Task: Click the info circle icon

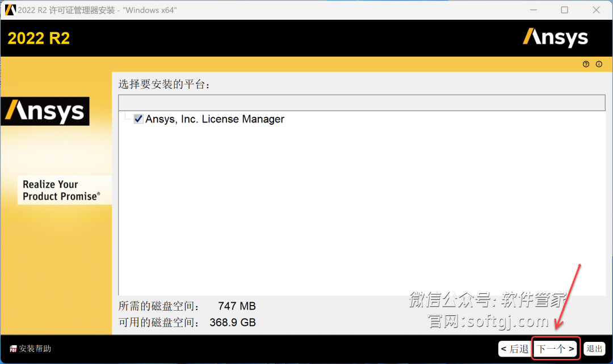Action: click(x=599, y=65)
